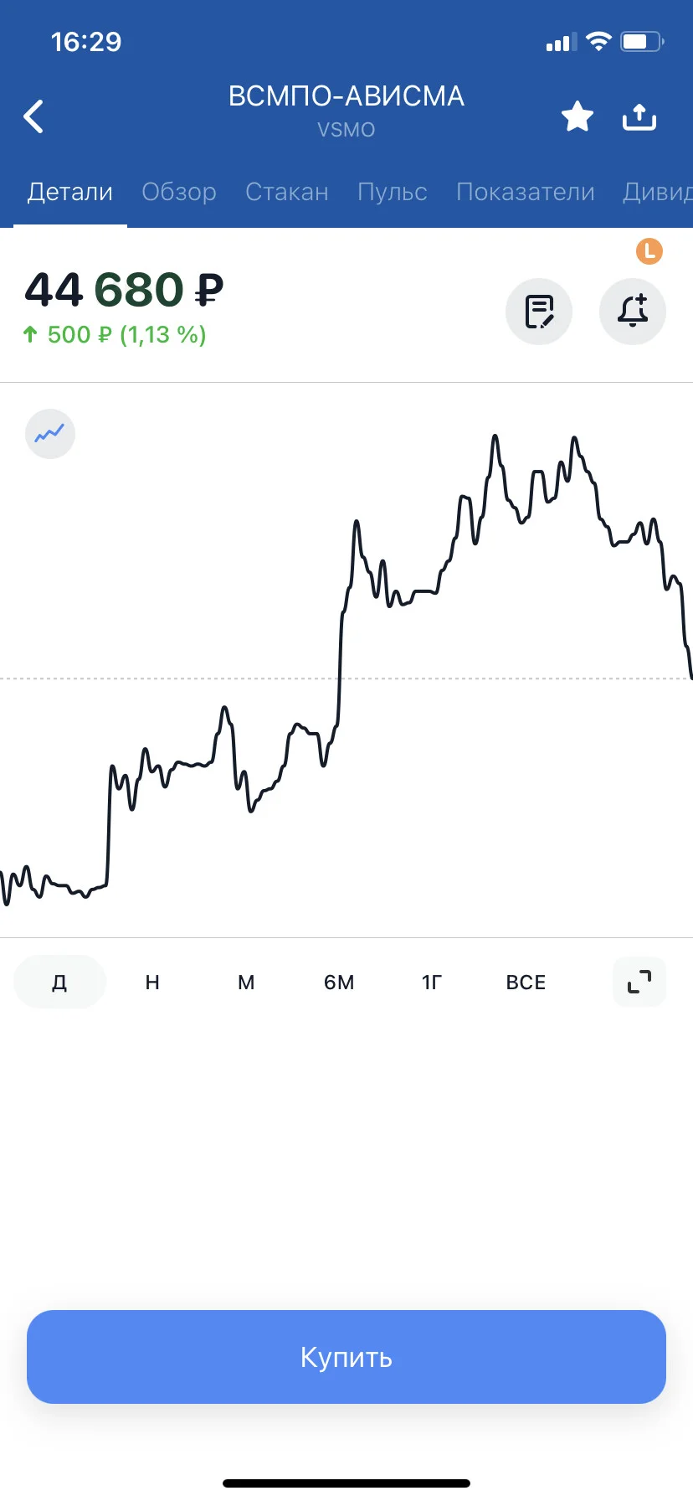Expand chart to fullscreen
Image resolution: width=693 pixels, height=1501 pixels.
(639, 982)
